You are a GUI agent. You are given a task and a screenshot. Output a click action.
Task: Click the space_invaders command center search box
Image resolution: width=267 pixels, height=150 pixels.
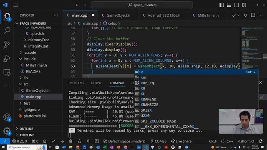pyautogui.click(x=142, y=5)
